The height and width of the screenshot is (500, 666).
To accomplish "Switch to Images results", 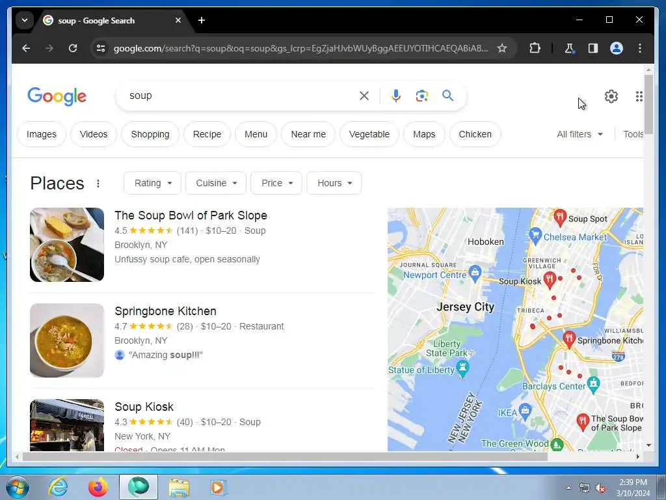I will tap(41, 134).
